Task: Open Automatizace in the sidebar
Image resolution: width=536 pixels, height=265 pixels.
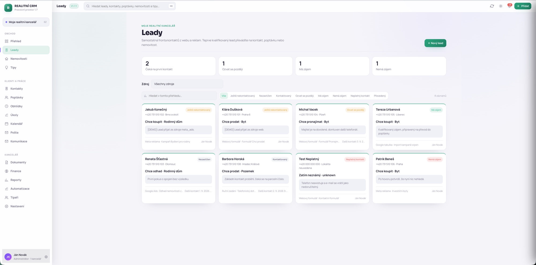Action: (26, 189)
